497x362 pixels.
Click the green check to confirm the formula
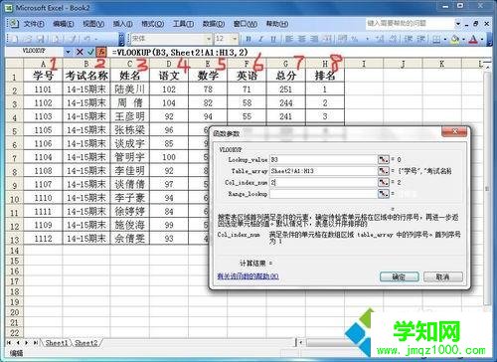click(90, 52)
